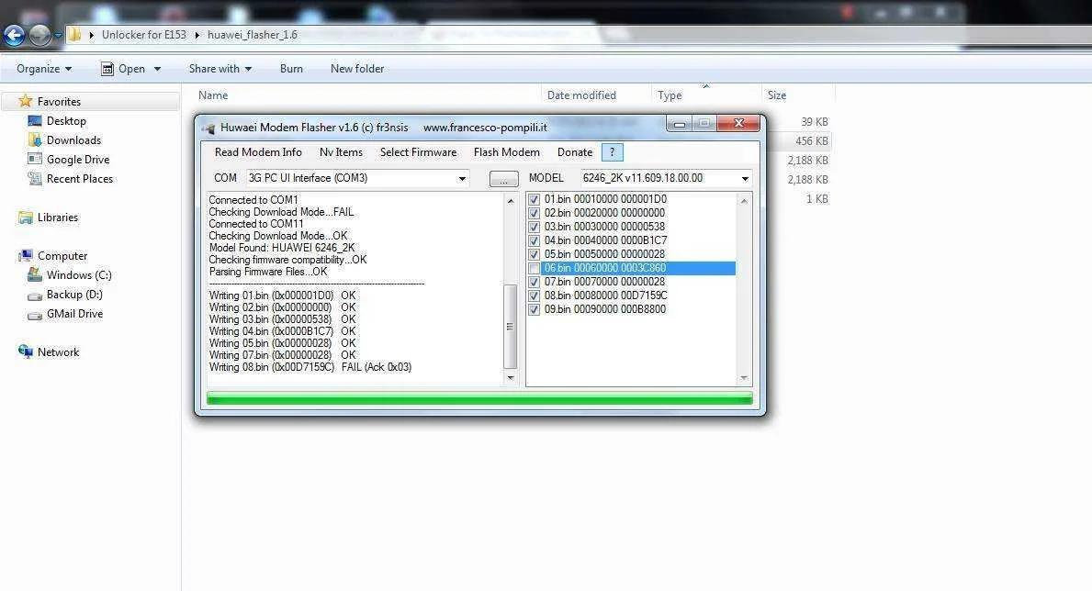Uncheck the 02.bin firmware checkbox
Screen dimensions: 1092x591
click(535, 213)
